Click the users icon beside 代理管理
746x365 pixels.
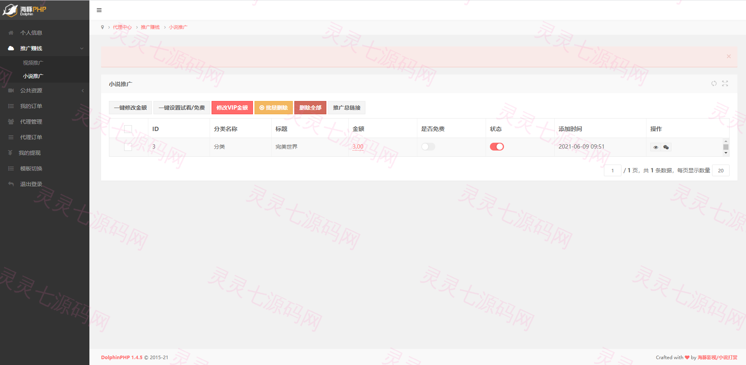[11, 122]
